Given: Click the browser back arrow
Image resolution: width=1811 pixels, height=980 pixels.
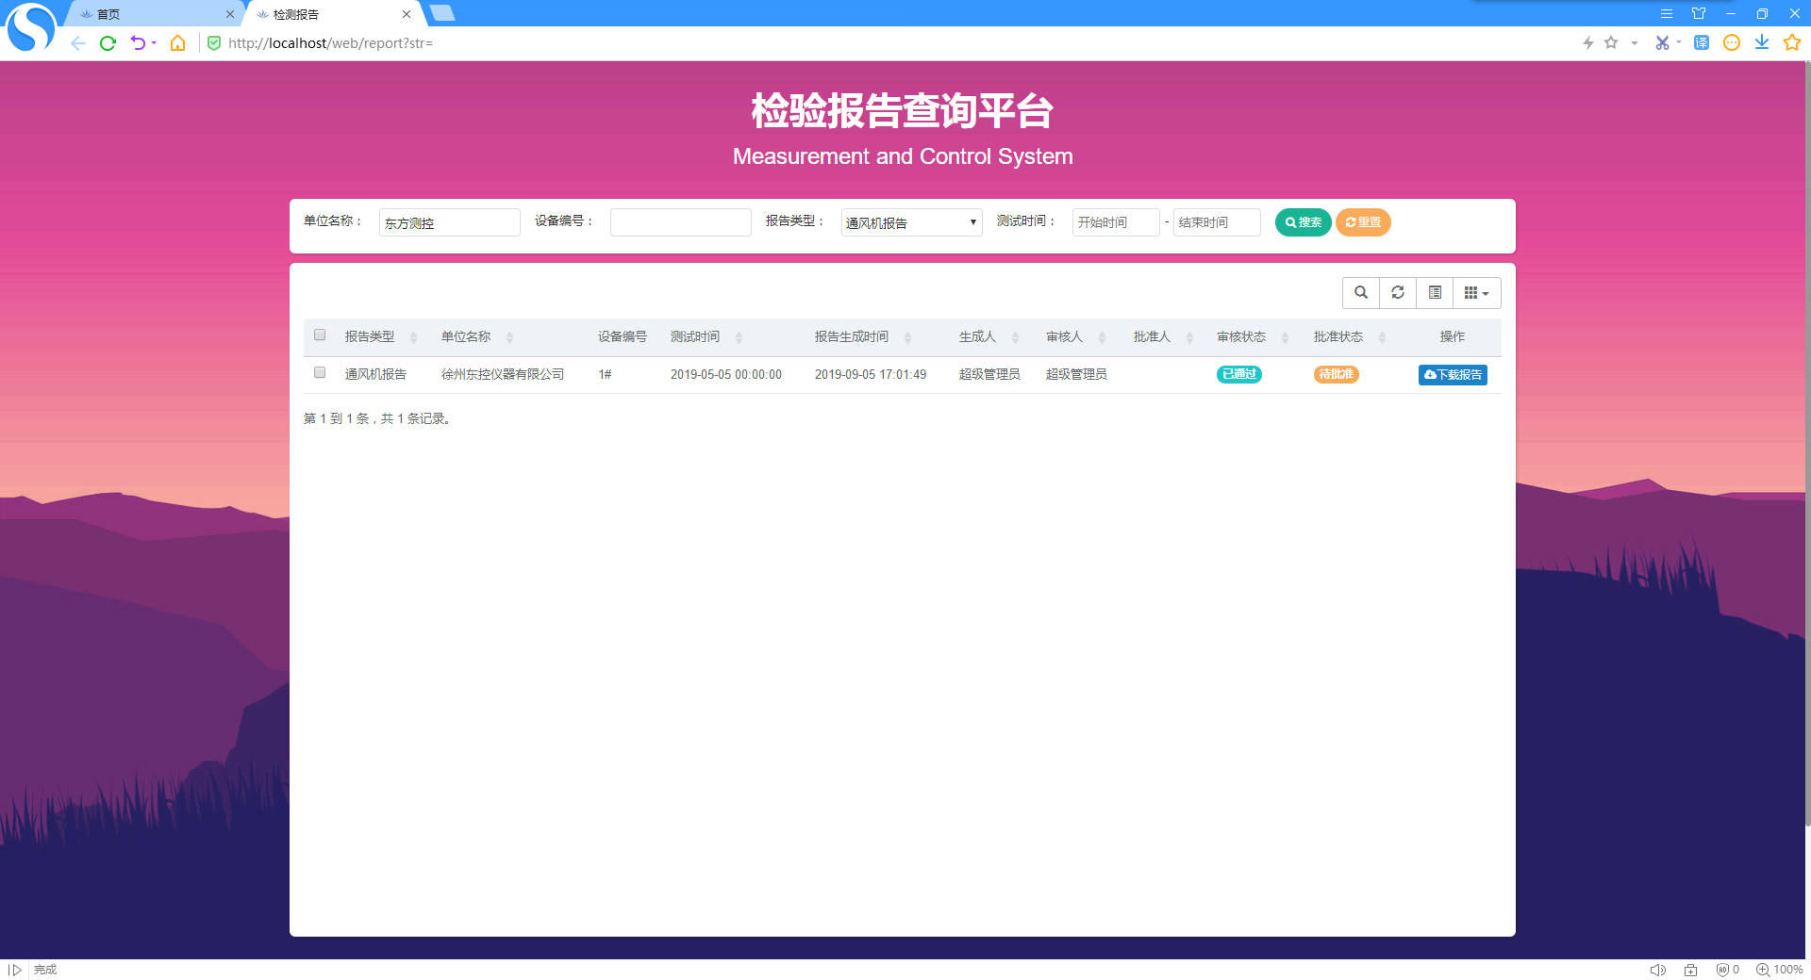Looking at the screenshot, I should [78, 43].
